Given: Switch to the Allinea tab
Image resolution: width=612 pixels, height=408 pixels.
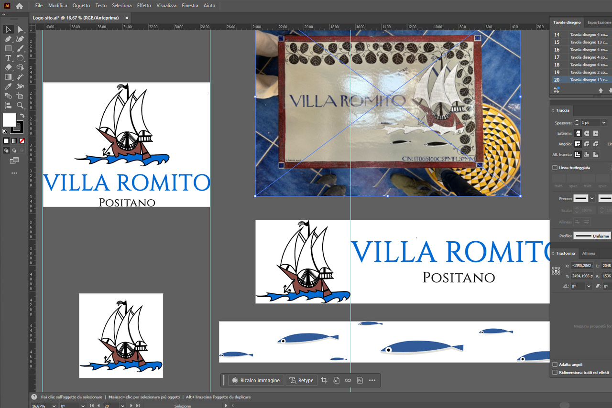Looking at the screenshot, I should pos(588,253).
